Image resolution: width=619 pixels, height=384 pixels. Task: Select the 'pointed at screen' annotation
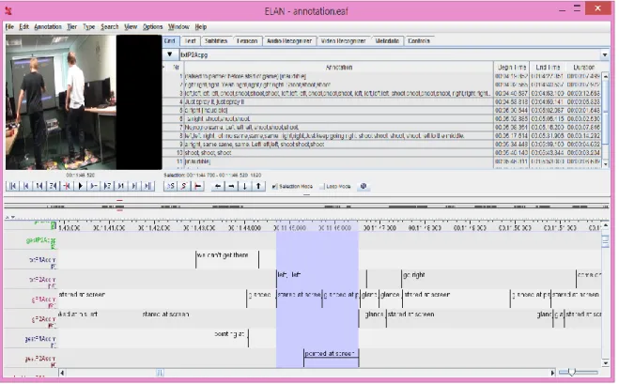click(331, 358)
